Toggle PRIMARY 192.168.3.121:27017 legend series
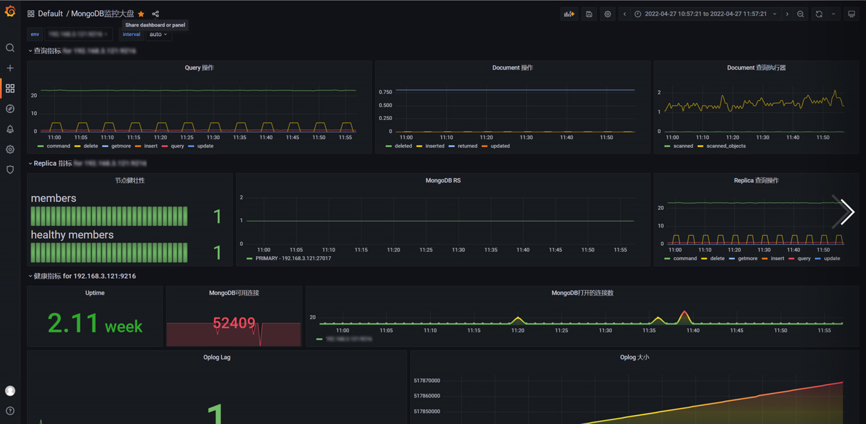The image size is (866, 424). coord(293,259)
